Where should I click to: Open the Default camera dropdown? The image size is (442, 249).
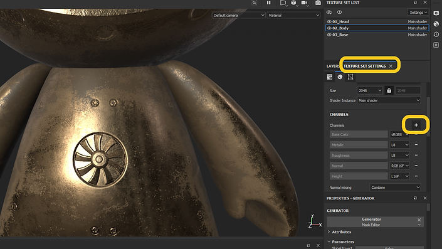click(x=238, y=15)
